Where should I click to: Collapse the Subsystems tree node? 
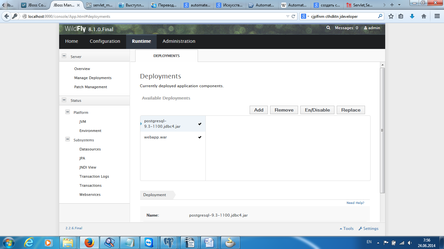point(68,139)
